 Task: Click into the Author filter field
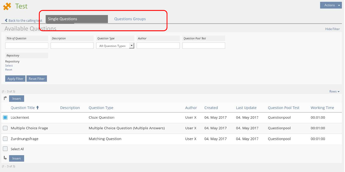[158, 46]
